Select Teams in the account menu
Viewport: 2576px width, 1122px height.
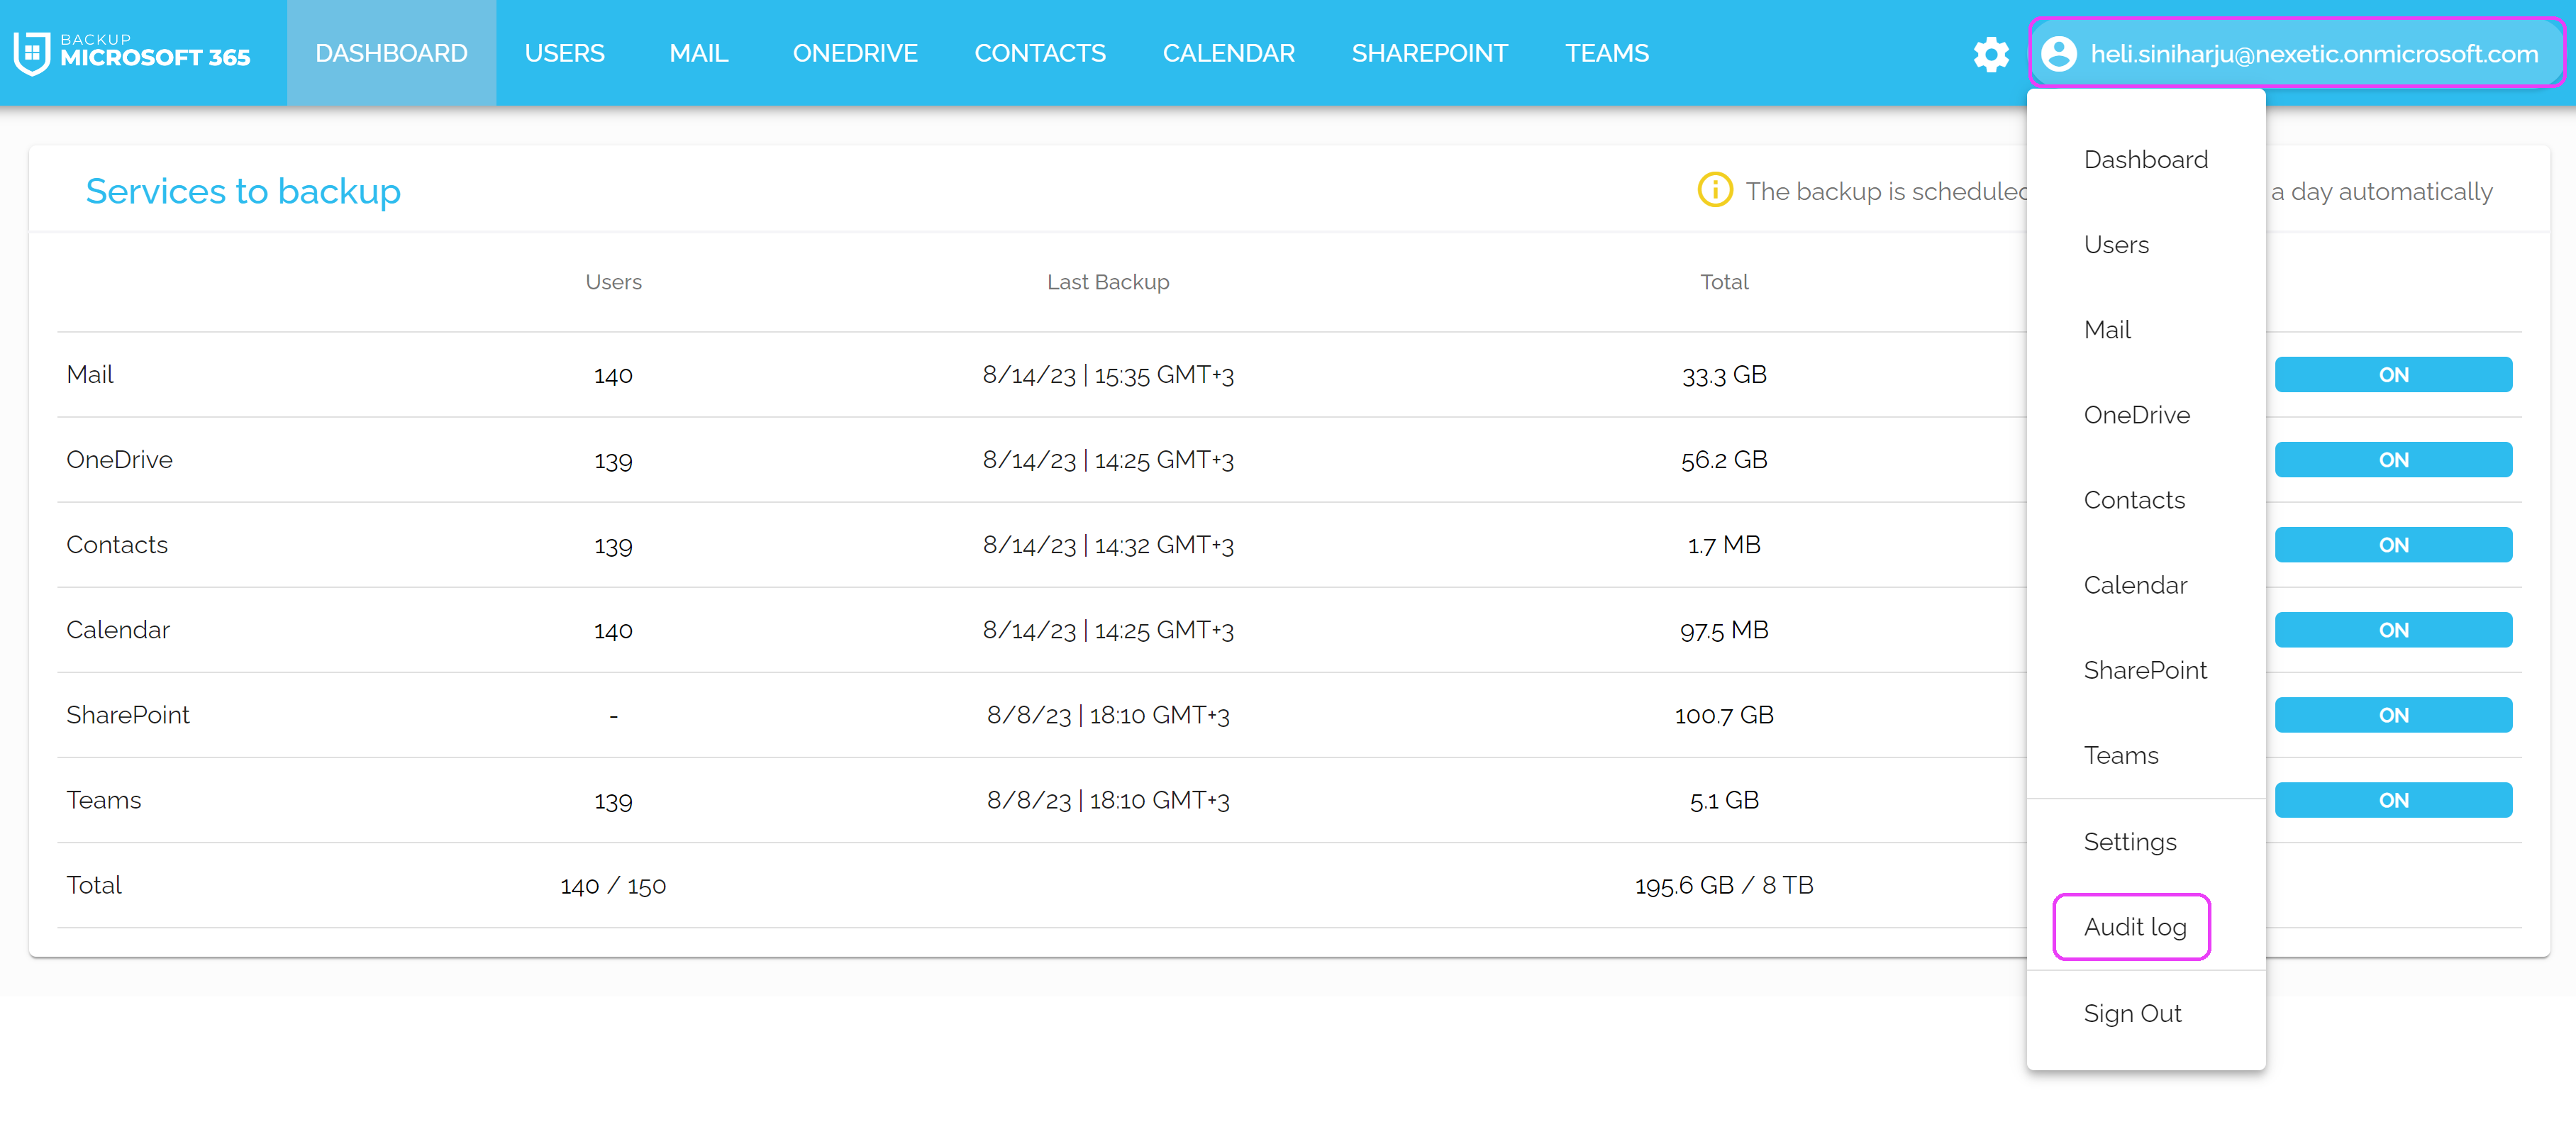pyautogui.click(x=2145, y=755)
